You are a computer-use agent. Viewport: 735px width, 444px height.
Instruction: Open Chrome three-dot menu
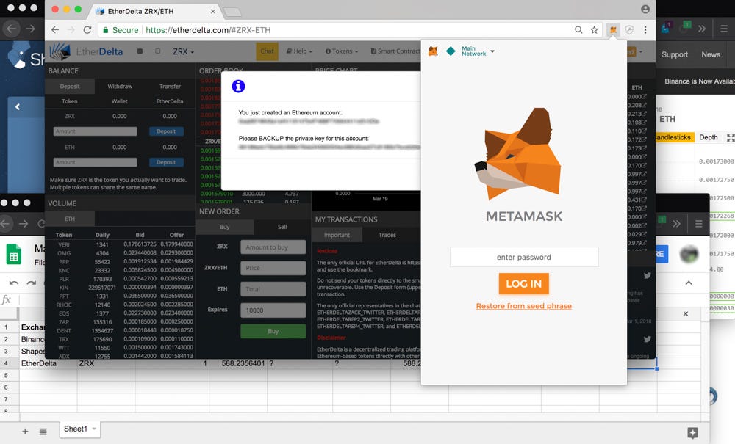coord(645,30)
